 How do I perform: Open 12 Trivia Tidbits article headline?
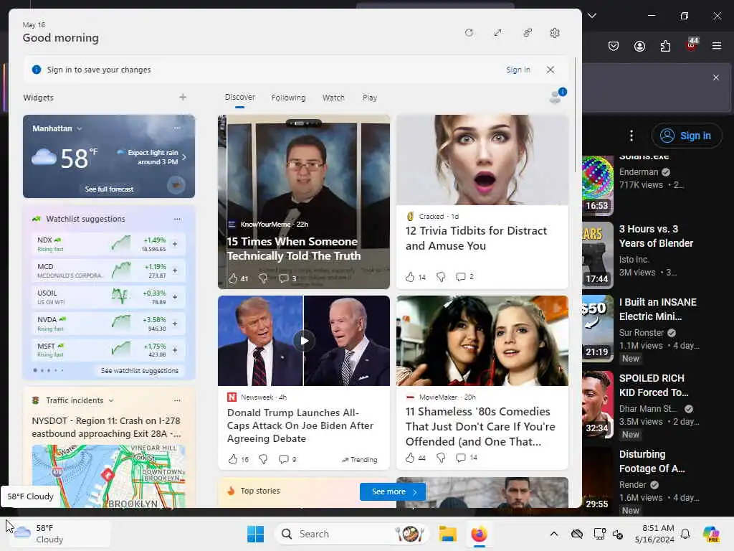coord(476,238)
